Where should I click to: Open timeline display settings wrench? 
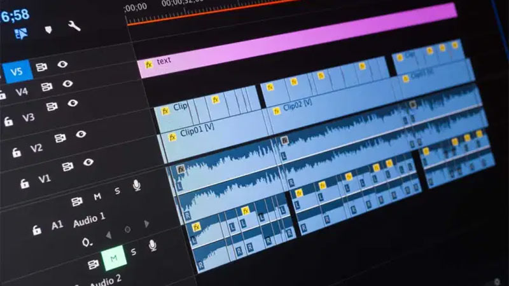coord(74,27)
